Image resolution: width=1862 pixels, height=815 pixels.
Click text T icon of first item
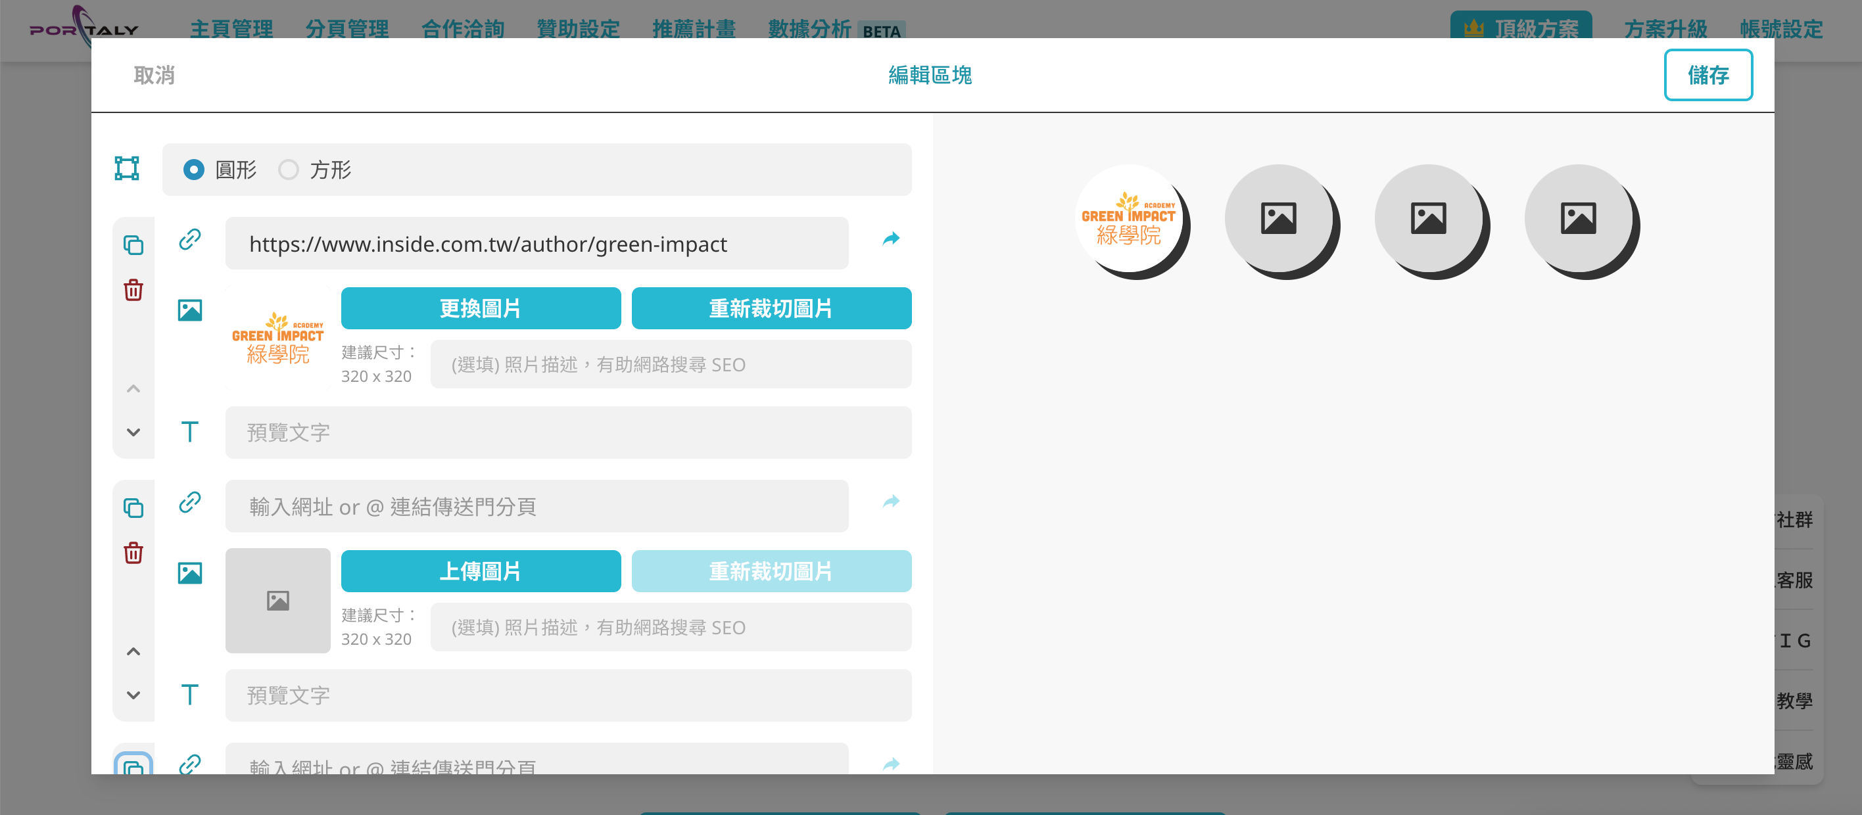pyautogui.click(x=189, y=431)
